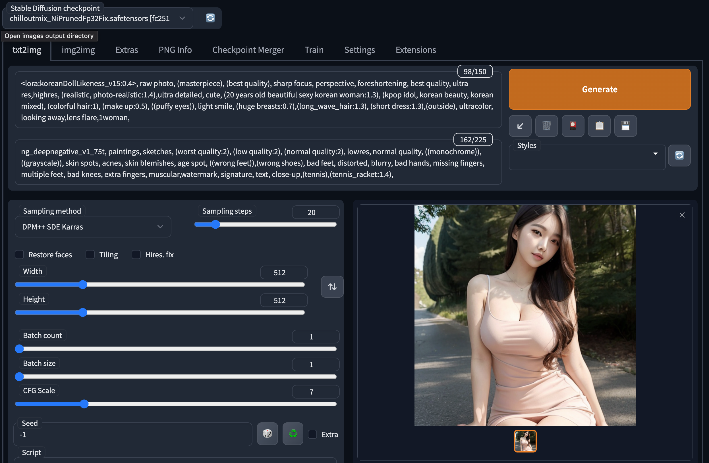Click the dice icon to randomize seed

point(267,433)
